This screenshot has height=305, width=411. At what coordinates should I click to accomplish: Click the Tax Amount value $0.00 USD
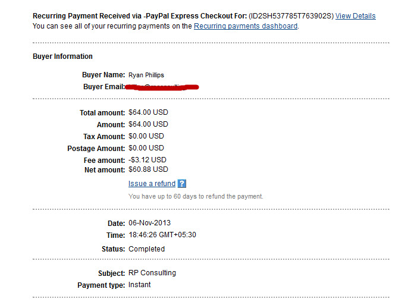(x=146, y=136)
